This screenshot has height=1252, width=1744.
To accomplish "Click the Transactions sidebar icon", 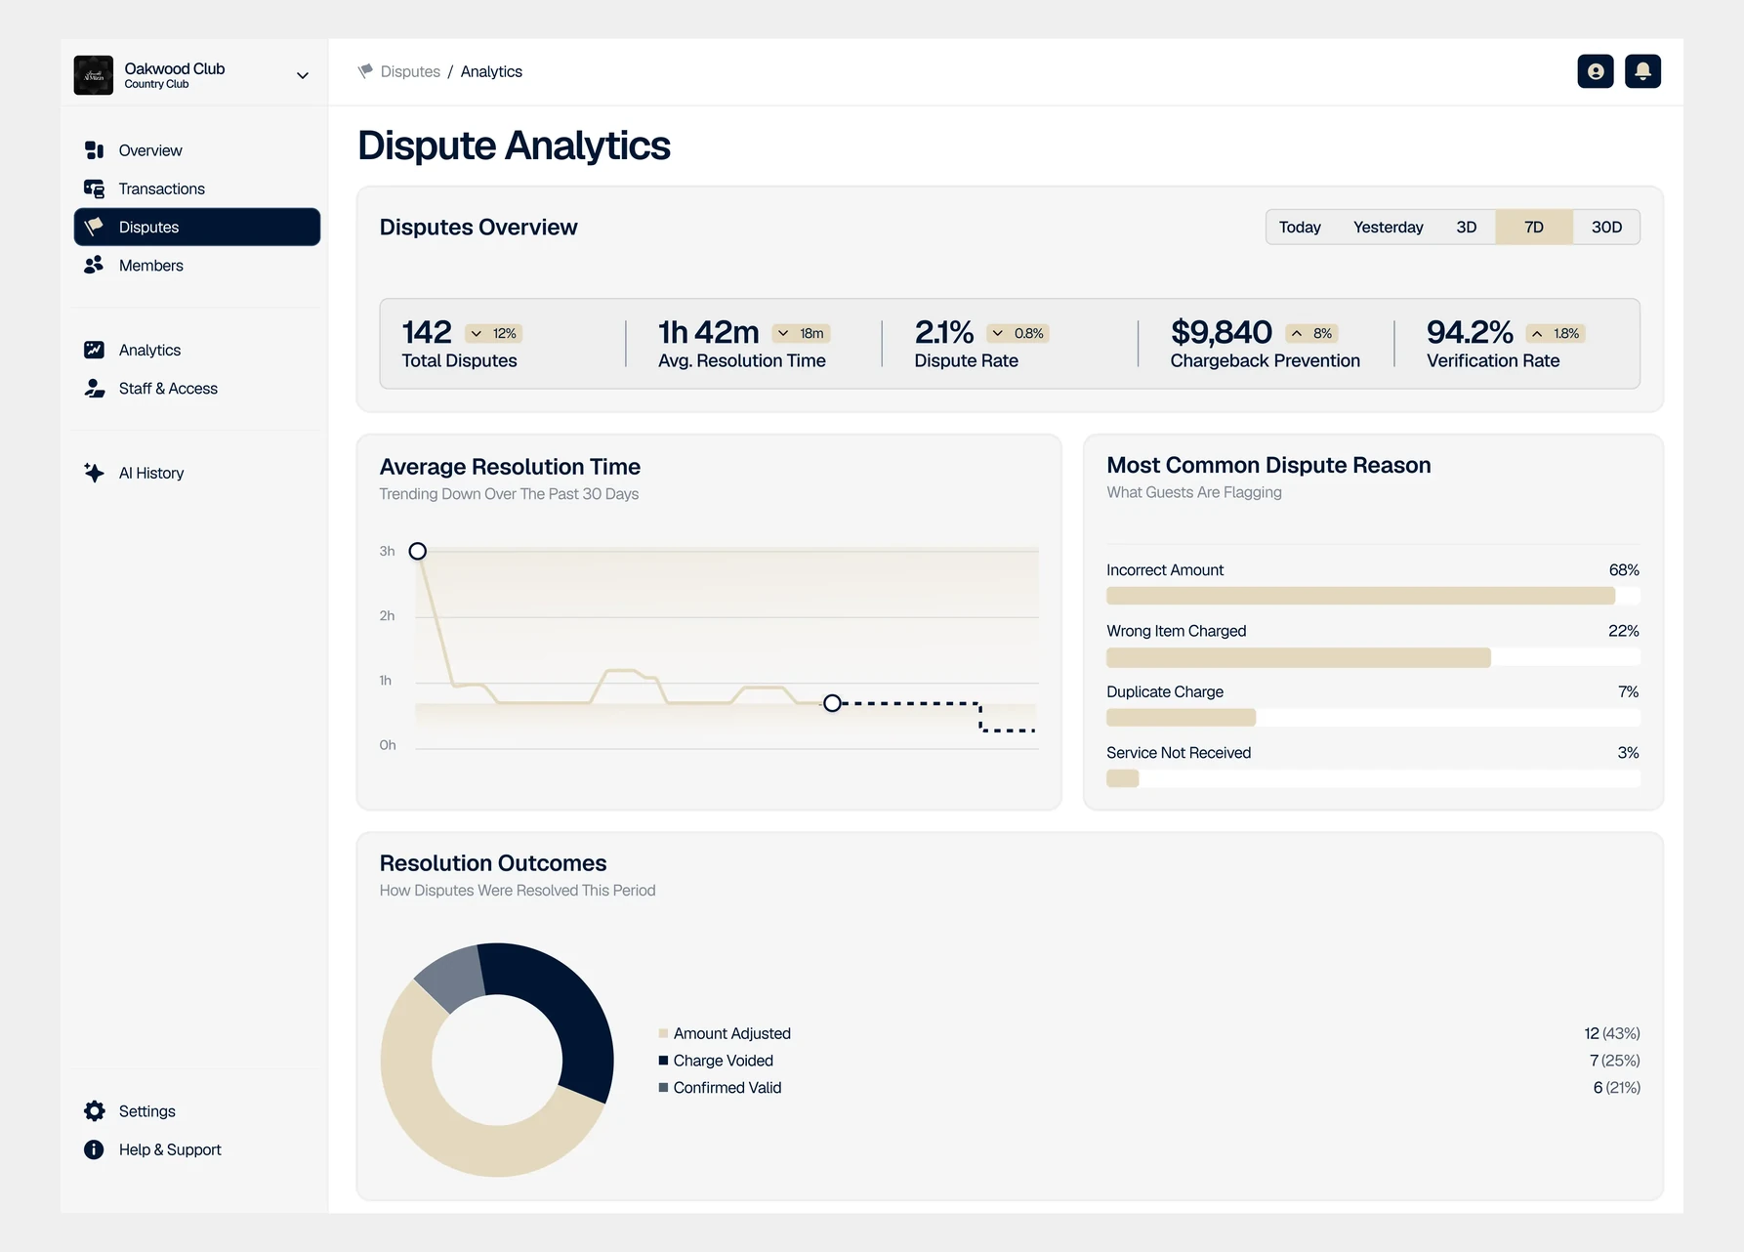I will point(94,188).
